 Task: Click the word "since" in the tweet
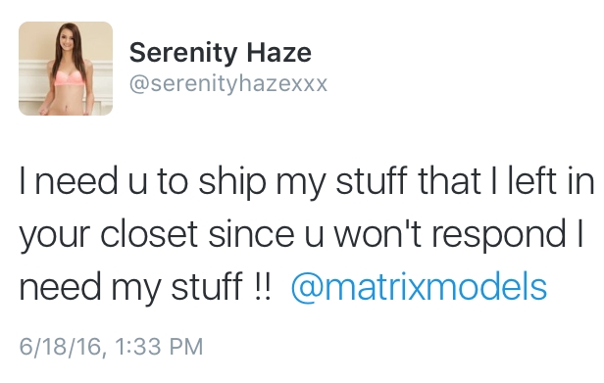click(x=252, y=234)
